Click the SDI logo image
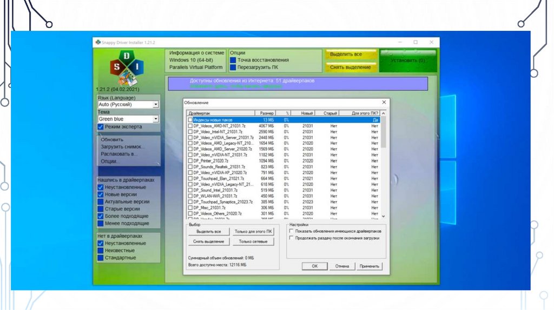The width and height of the screenshot is (554, 310). pos(127,68)
